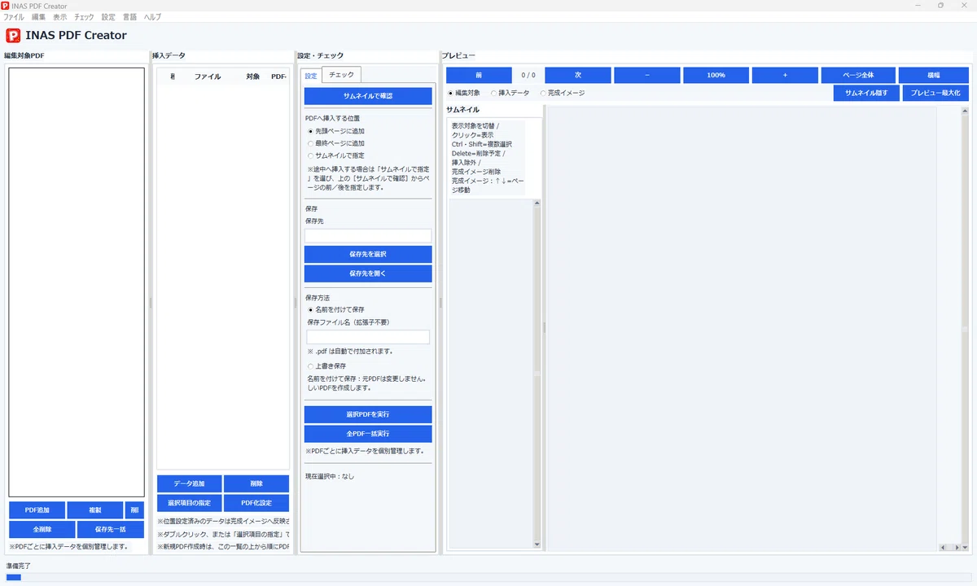Click the サムネイル隠す button
Viewport: 977px width, 586px height.
[866, 93]
